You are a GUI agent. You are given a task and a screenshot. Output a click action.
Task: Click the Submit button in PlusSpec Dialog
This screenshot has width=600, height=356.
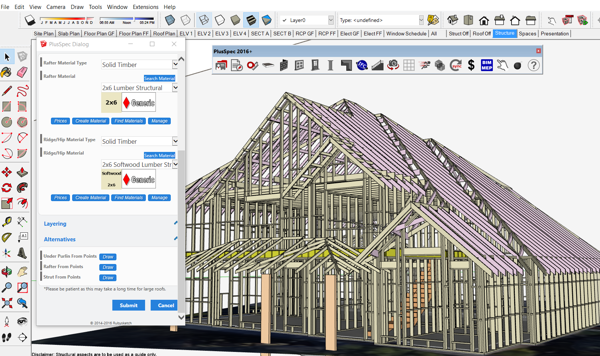[x=128, y=305]
